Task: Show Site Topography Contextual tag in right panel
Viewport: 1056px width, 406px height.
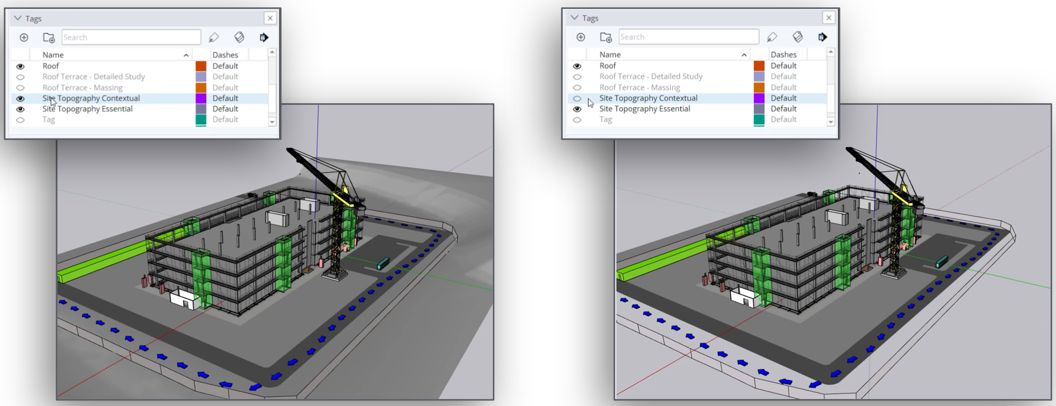Action: pos(577,98)
